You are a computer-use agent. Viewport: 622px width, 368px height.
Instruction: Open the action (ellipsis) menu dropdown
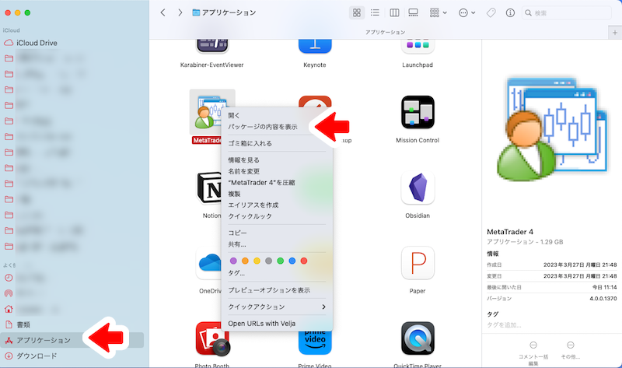coord(466,12)
